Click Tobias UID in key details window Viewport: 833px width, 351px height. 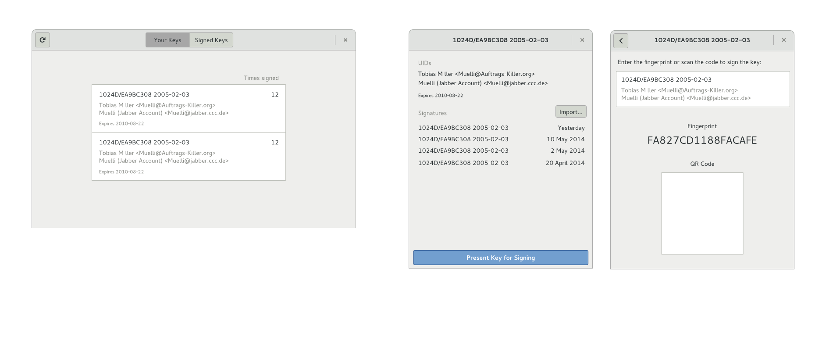[477, 74]
